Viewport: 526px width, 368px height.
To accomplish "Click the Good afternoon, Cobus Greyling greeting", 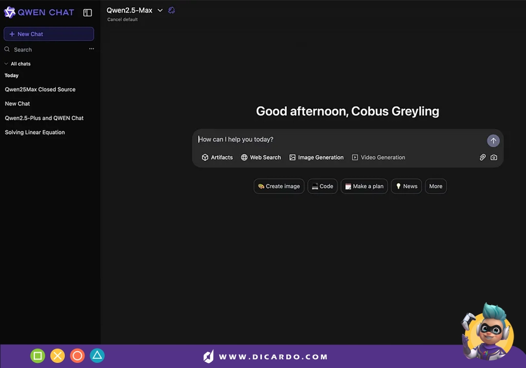I will [348, 111].
